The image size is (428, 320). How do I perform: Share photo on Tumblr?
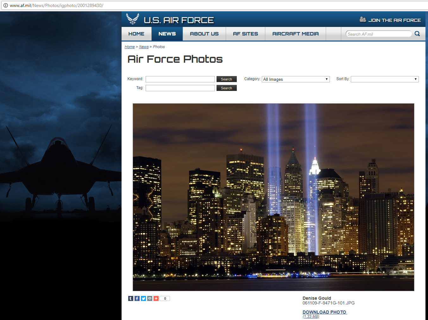(131, 298)
